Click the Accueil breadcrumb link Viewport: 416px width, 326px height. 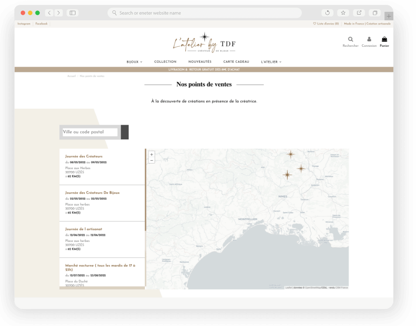tap(71, 76)
